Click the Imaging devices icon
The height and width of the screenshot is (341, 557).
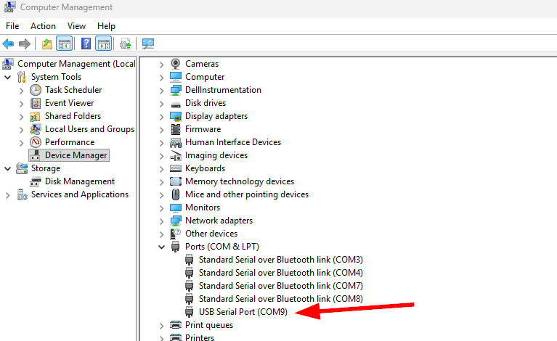coord(176,155)
